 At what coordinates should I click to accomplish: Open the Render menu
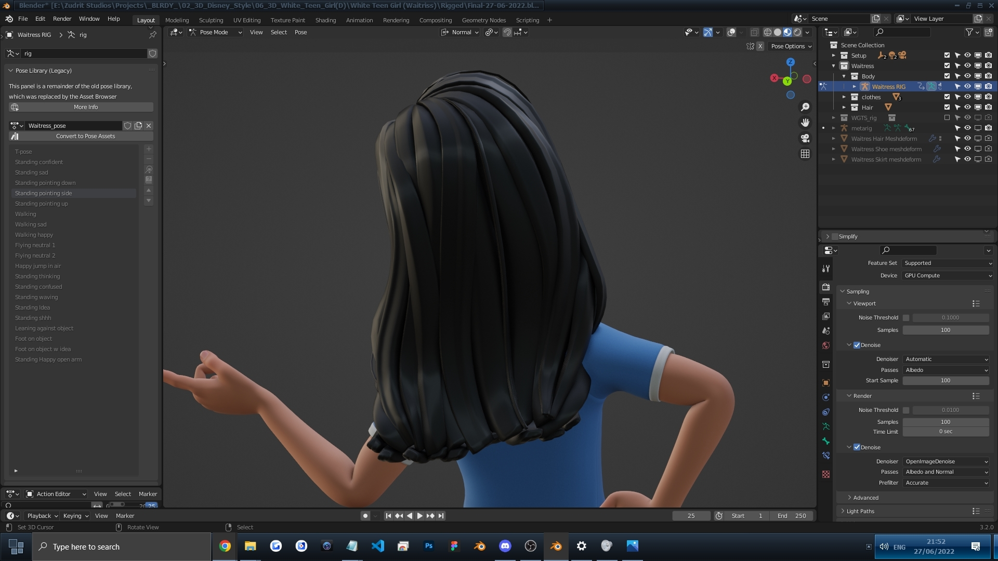pyautogui.click(x=62, y=19)
